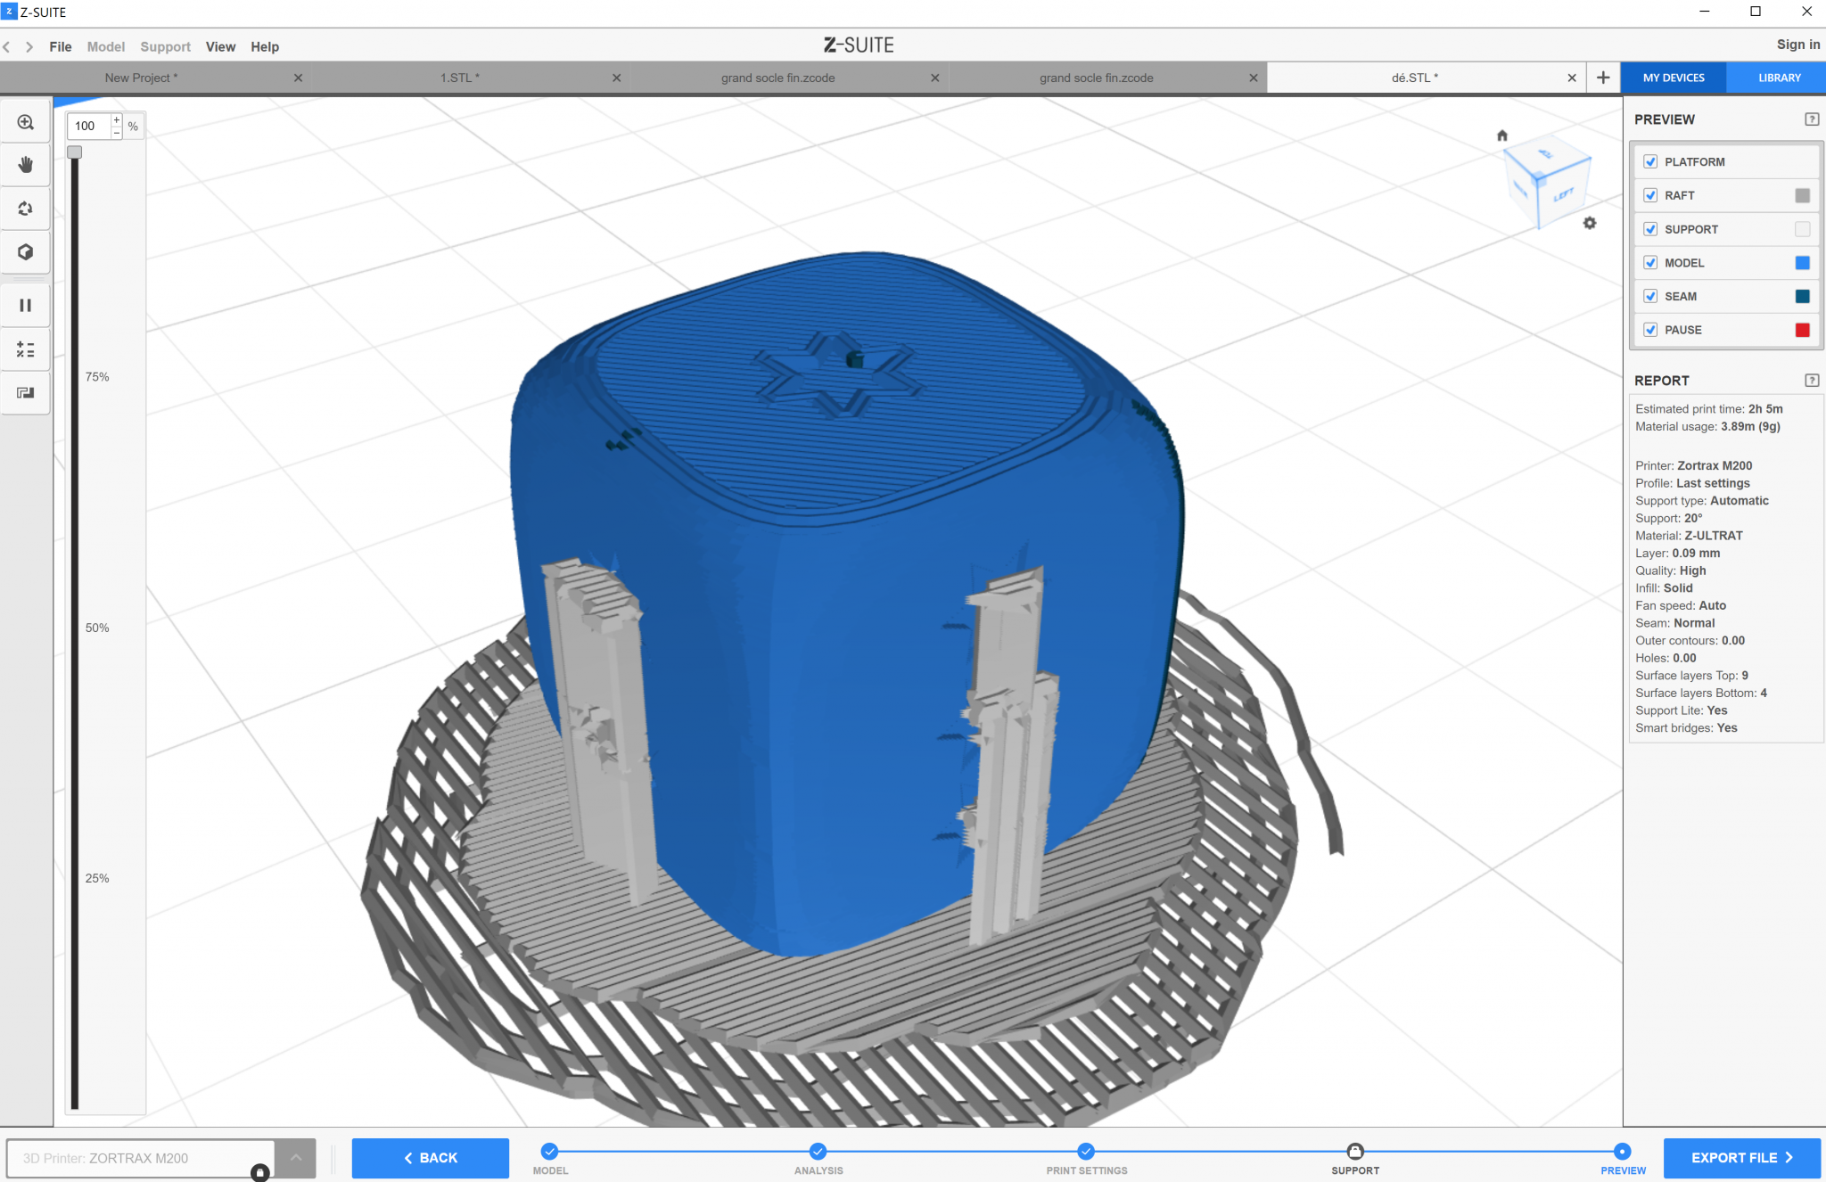Viewport: 1826px width, 1182px height.
Task: Select the rotate view tool
Action: click(x=26, y=209)
